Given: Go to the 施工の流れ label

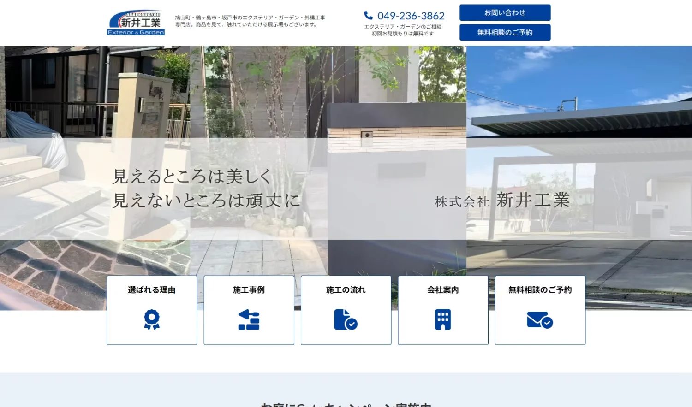Looking at the screenshot, I should pyautogui.click(x=346, y=290).
